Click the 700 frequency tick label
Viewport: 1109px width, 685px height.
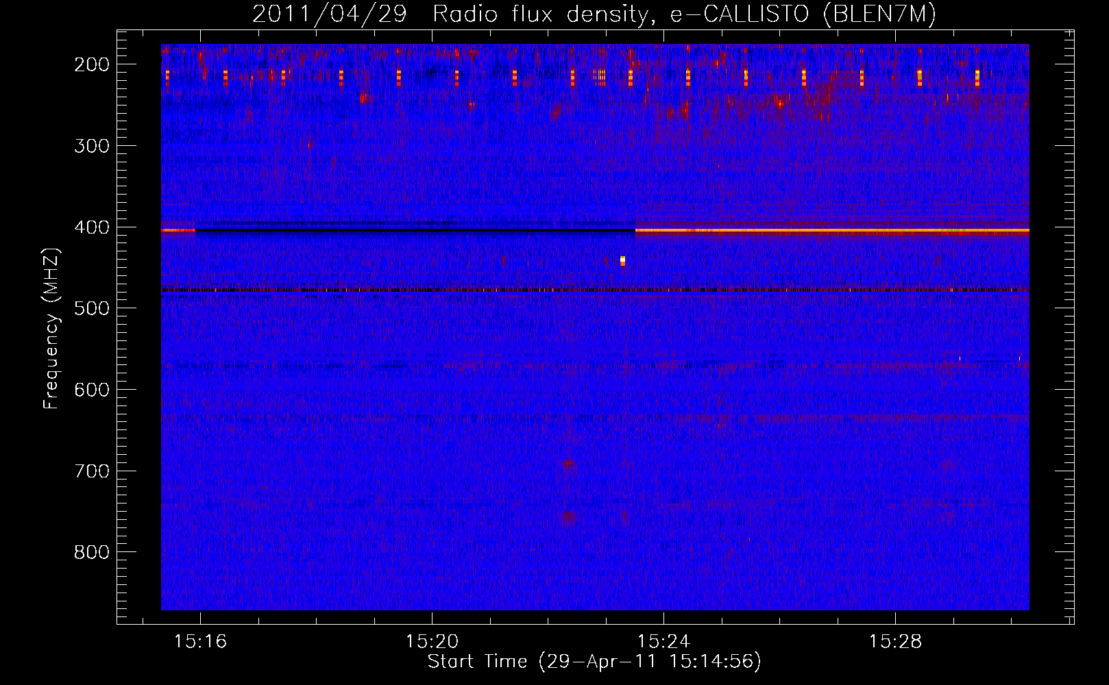(x=92, y=471)
